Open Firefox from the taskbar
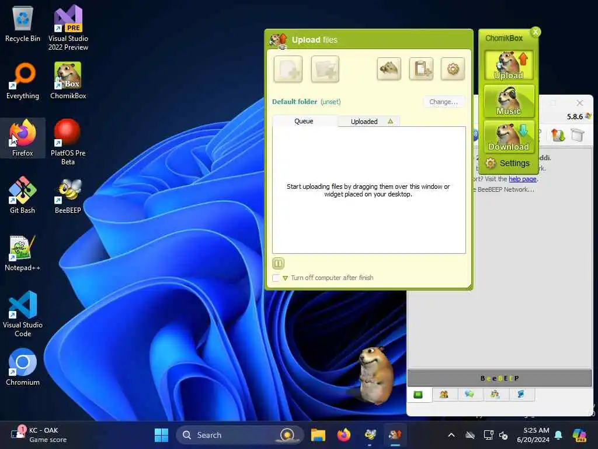This screenshot has width=598, height=449. click(x=344, y=435)
